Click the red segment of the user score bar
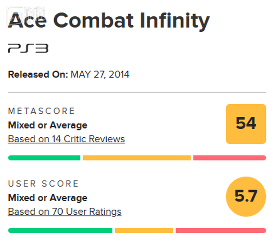Image resolution: width=273 pixels, height=243 pixels. pos(221,231)
